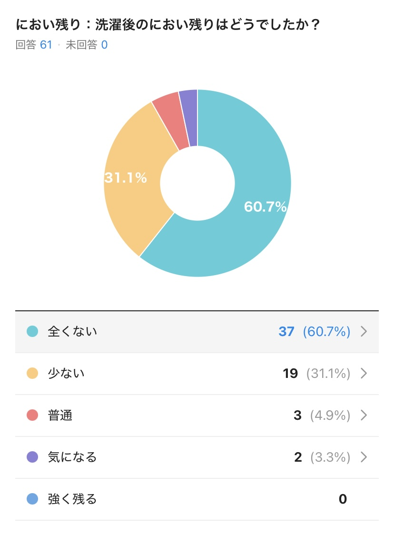Open the 未回答 count 0 link
This screenshot has width=394, height=535.
click(x=104, y=45)
